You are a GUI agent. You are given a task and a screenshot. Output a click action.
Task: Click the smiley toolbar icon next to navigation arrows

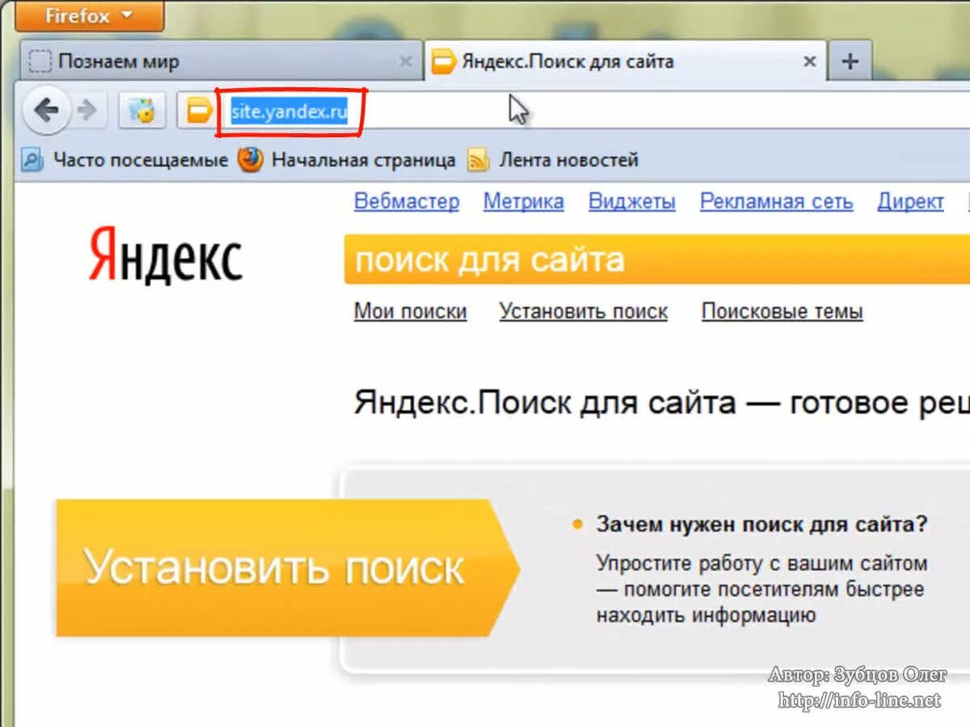click(142, 111)
